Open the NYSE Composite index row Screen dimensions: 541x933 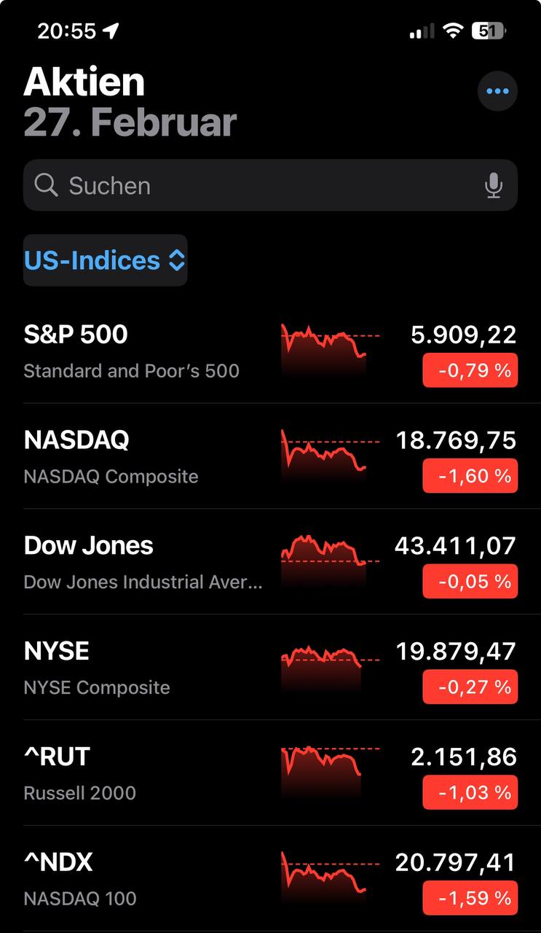click(x=146, y=667)
